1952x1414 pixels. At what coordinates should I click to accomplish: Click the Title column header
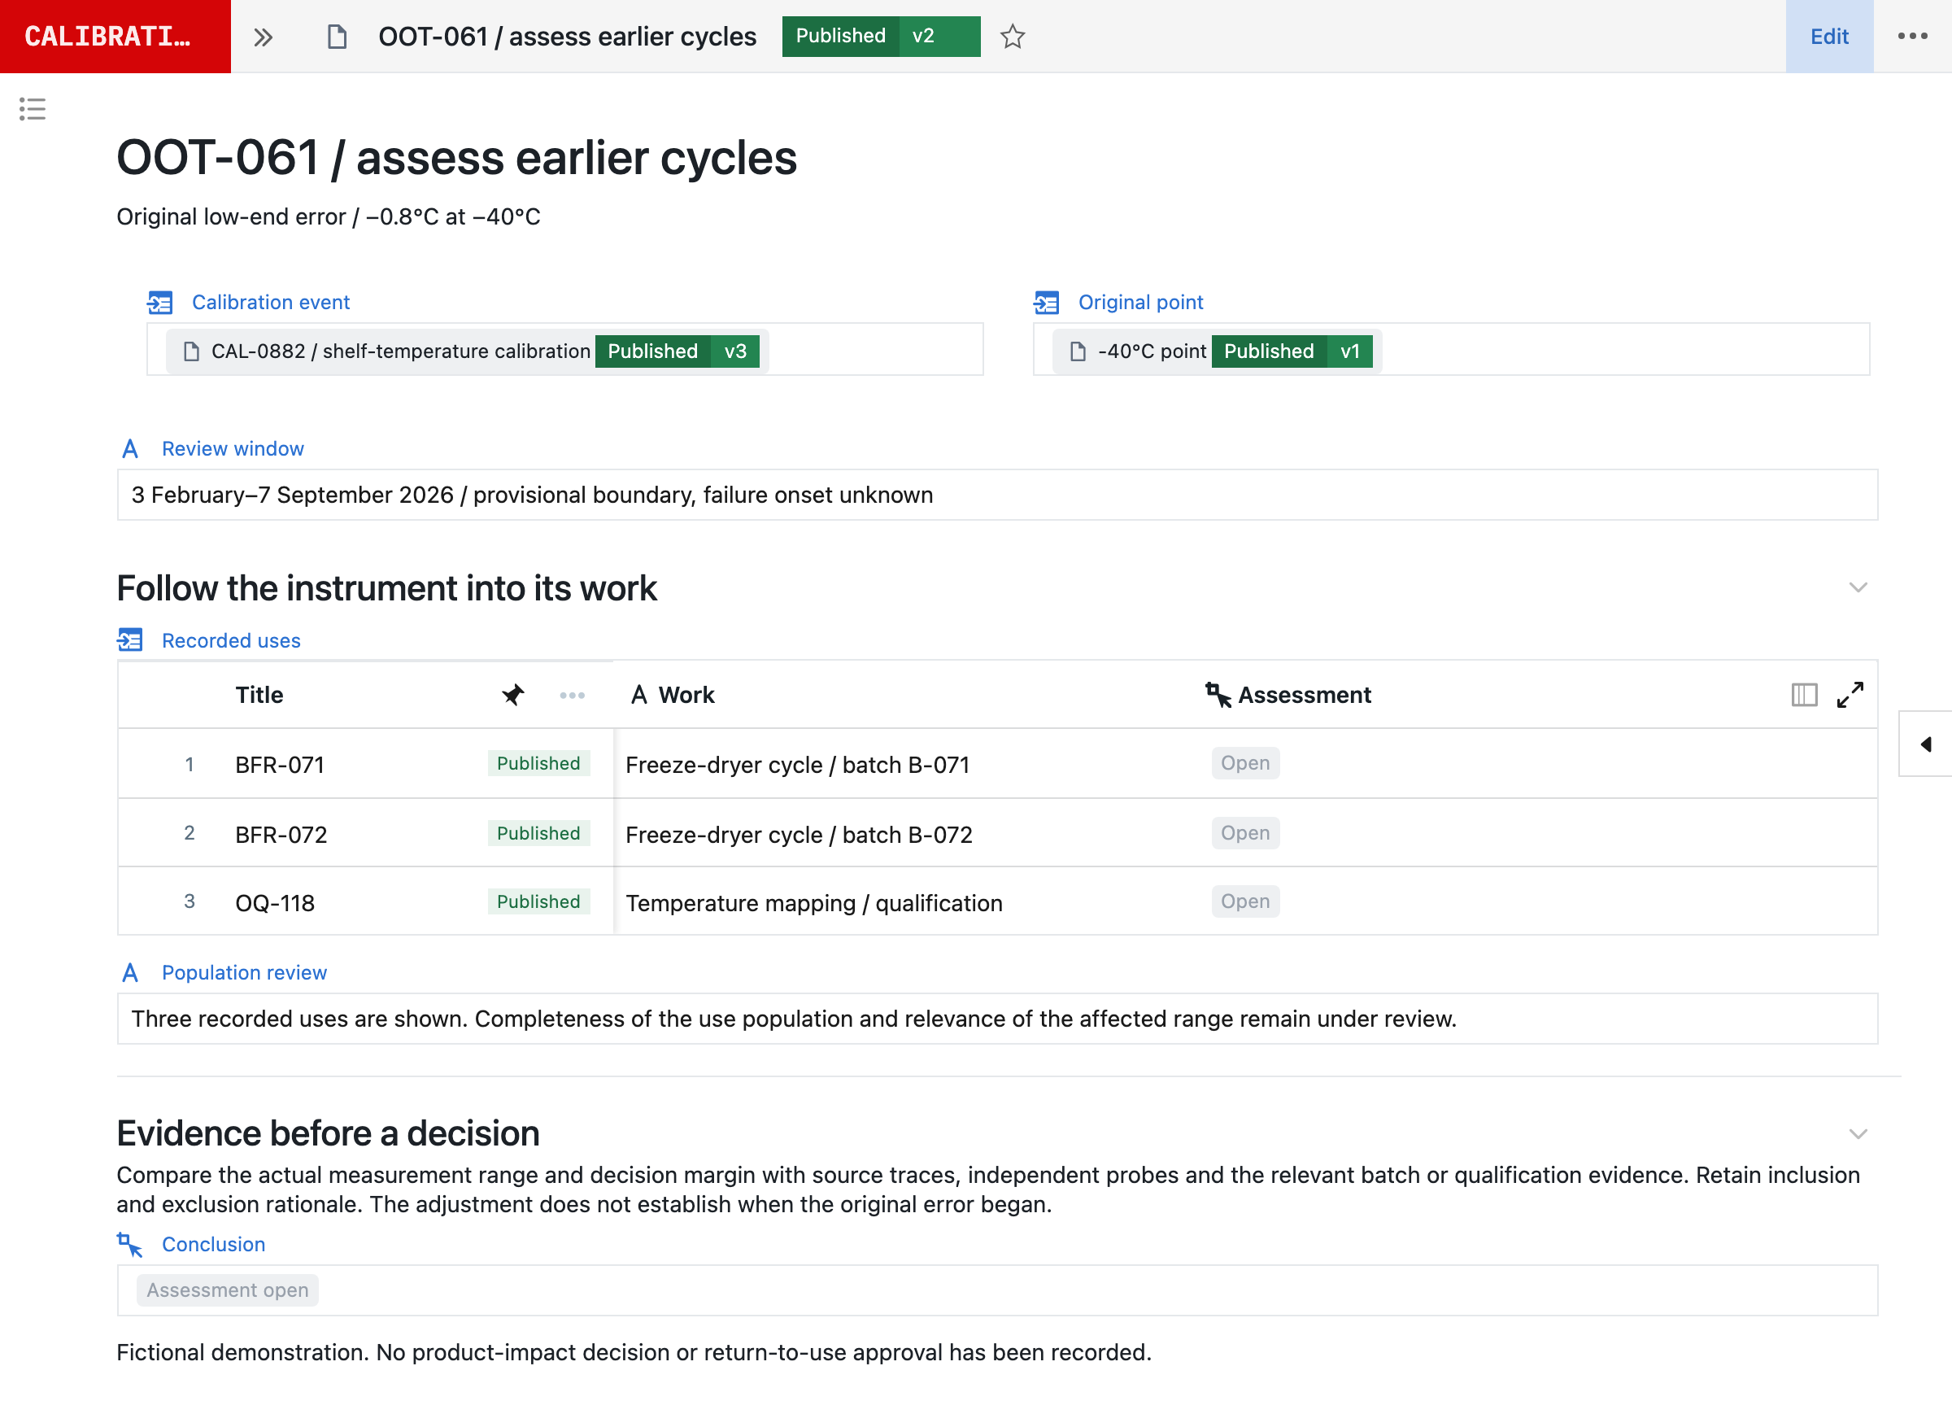(259, 695)
